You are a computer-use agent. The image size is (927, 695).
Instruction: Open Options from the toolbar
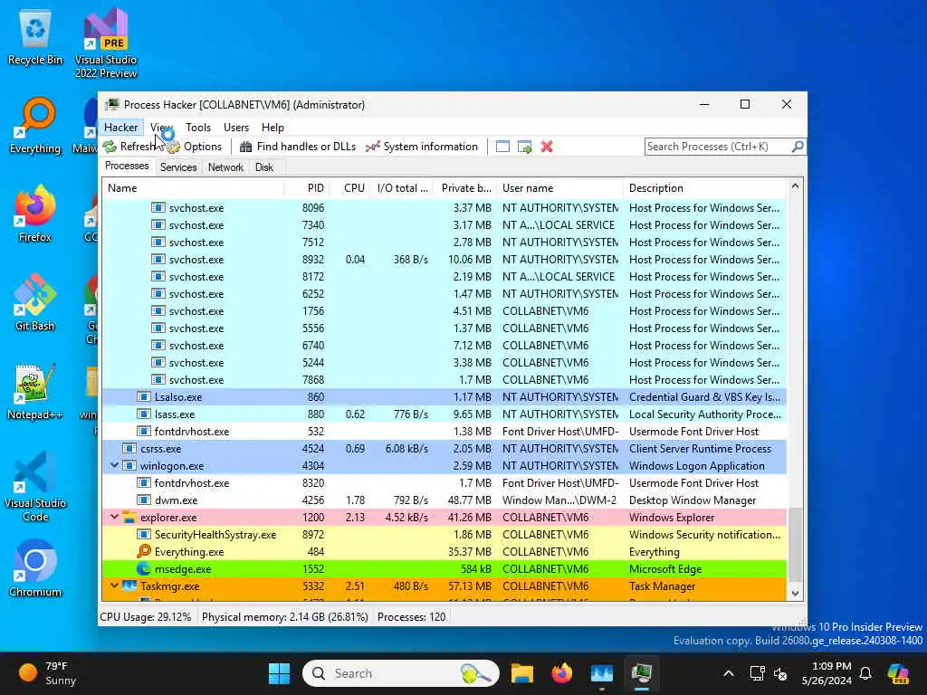coord(195,147)
